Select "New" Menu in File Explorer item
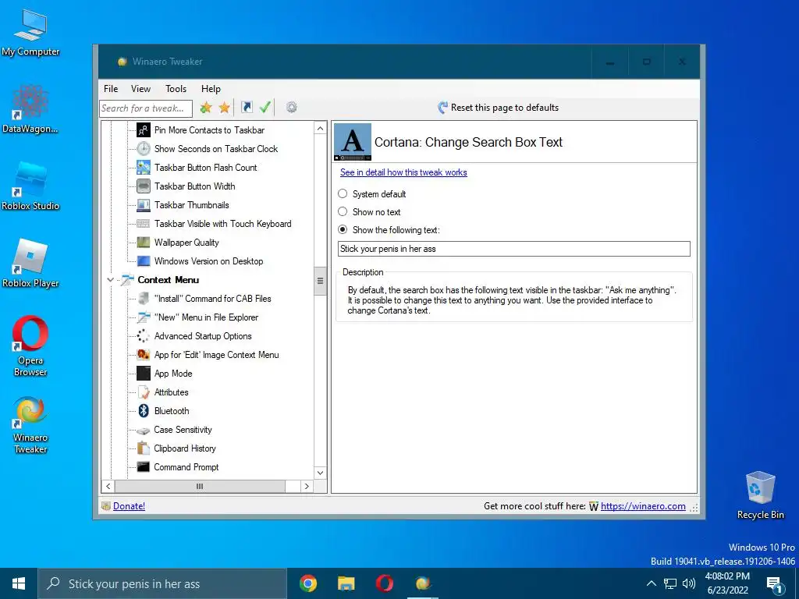The image size is (799, 599). click(206, 317)
